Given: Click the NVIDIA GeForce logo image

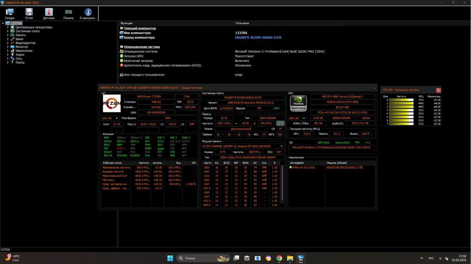Looking at the screenshot, I should tap(298, 103).
